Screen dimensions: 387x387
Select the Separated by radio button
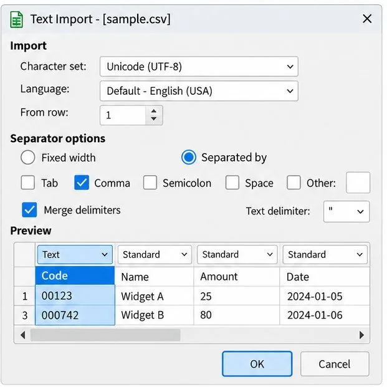[189, 157]
